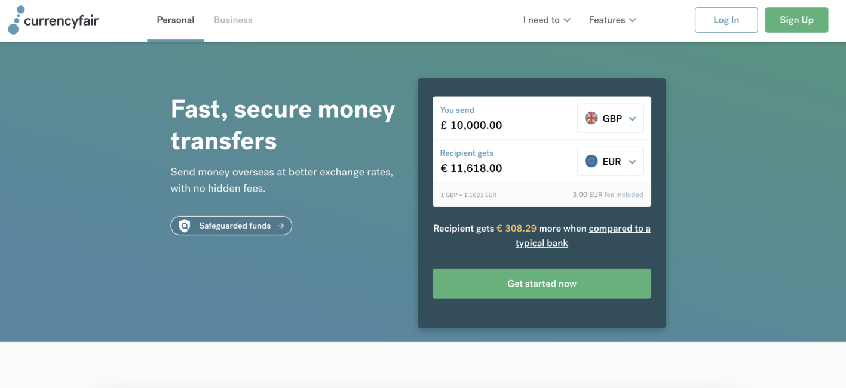Image resolution: width=846 pixels, height=388 pixels.
Task: Switch to the Business tab
Action: (233, 20)
